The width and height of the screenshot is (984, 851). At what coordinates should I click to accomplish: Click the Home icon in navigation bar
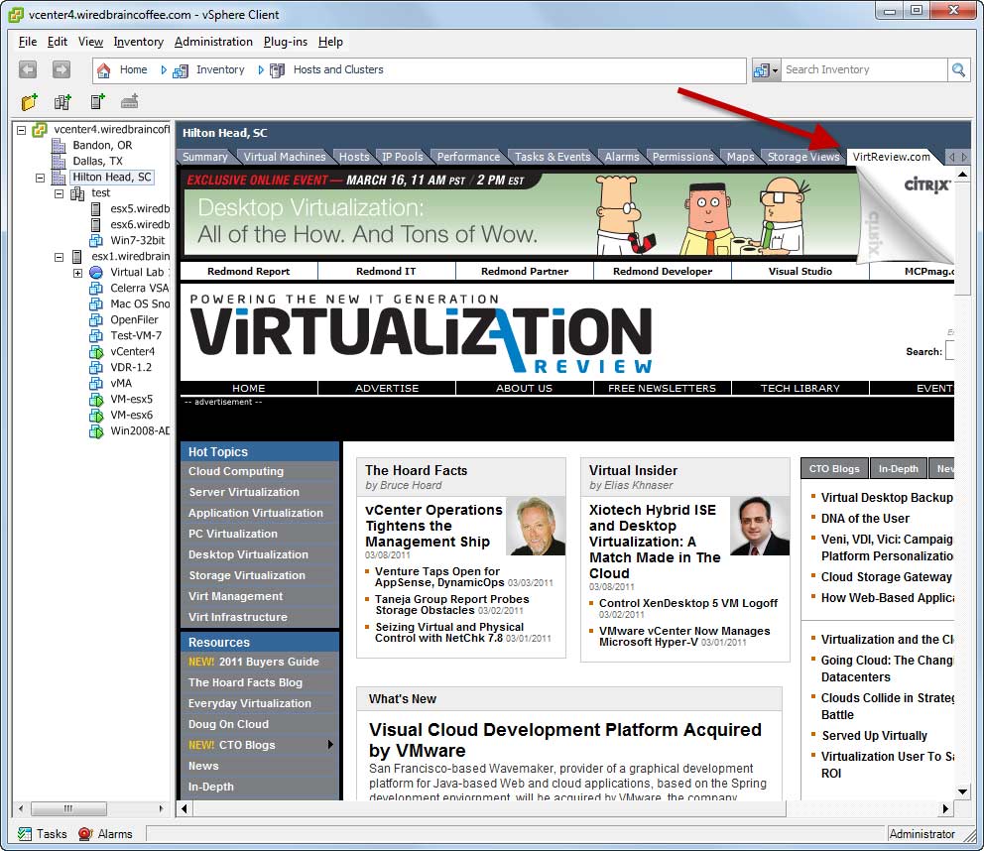coord(104,69)
